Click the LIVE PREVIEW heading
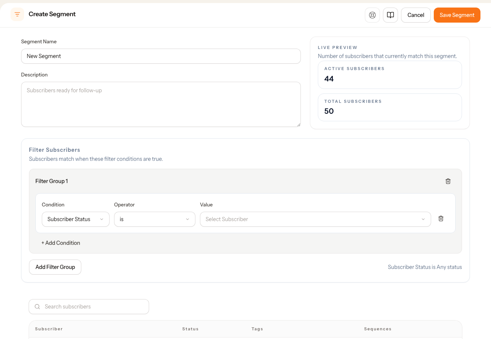491x339 pixels. coord(337,47)
